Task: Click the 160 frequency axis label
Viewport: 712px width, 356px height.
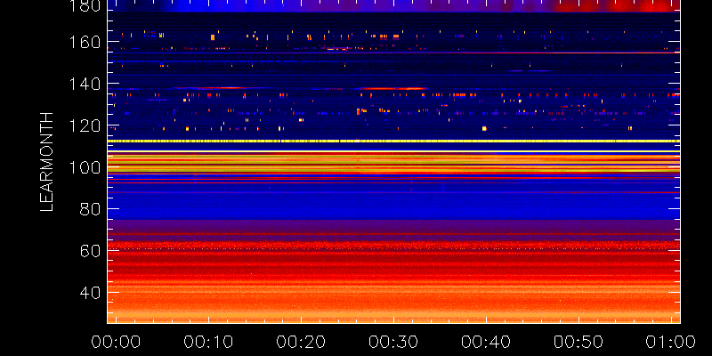Action: click(x=85, y=43)
